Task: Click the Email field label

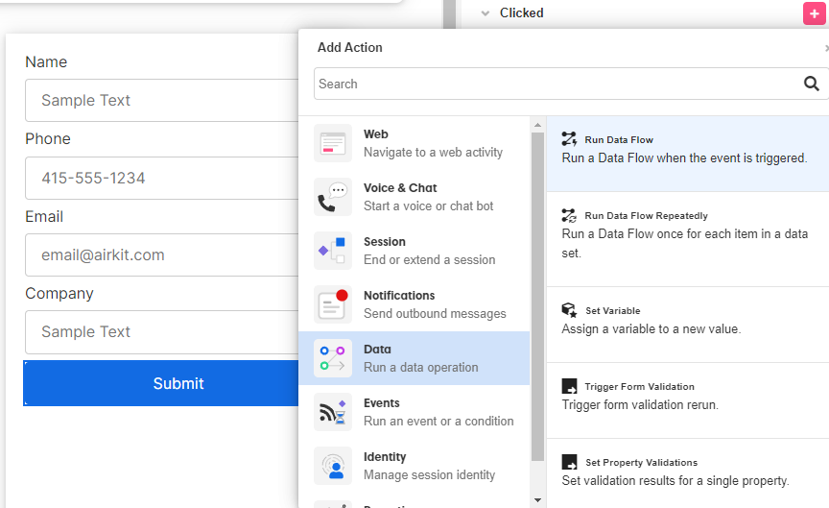Action: (x=44, y=216)
